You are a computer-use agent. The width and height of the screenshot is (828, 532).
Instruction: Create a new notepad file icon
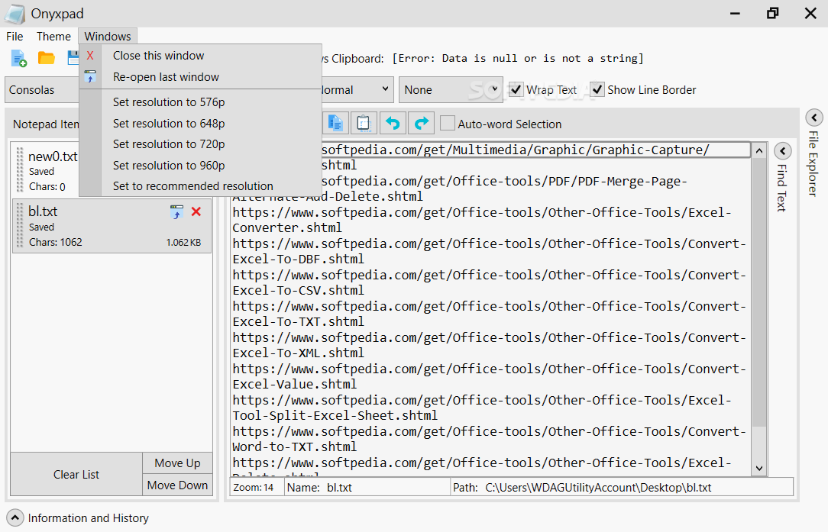pyautogui.click(x=19, y=59)
